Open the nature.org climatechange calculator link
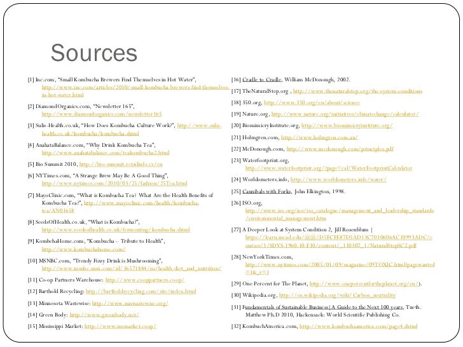The height and width of the screenshot is (347, 463). [345, 114]
